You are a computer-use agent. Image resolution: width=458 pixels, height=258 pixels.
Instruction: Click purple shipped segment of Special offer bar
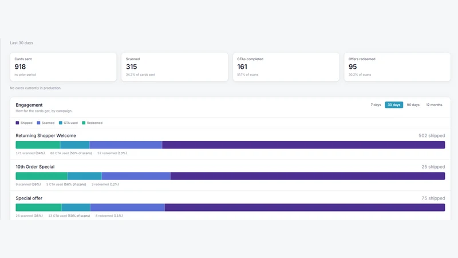point(305,208)
